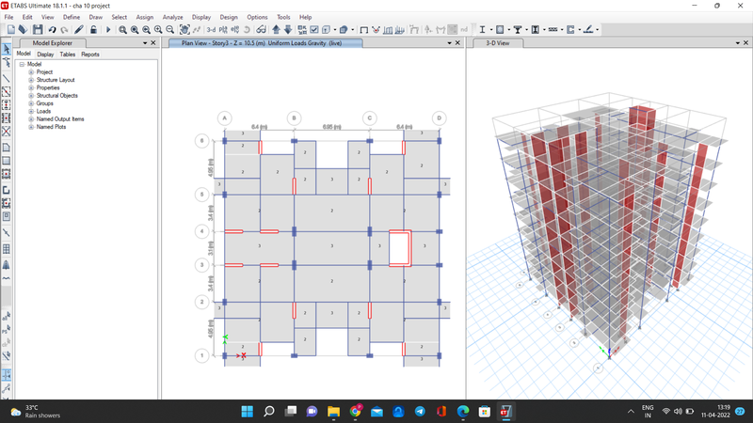The image size is (753, 423).
Task: Expand the Structure Layout node
Action: click(x=31, y=80)
